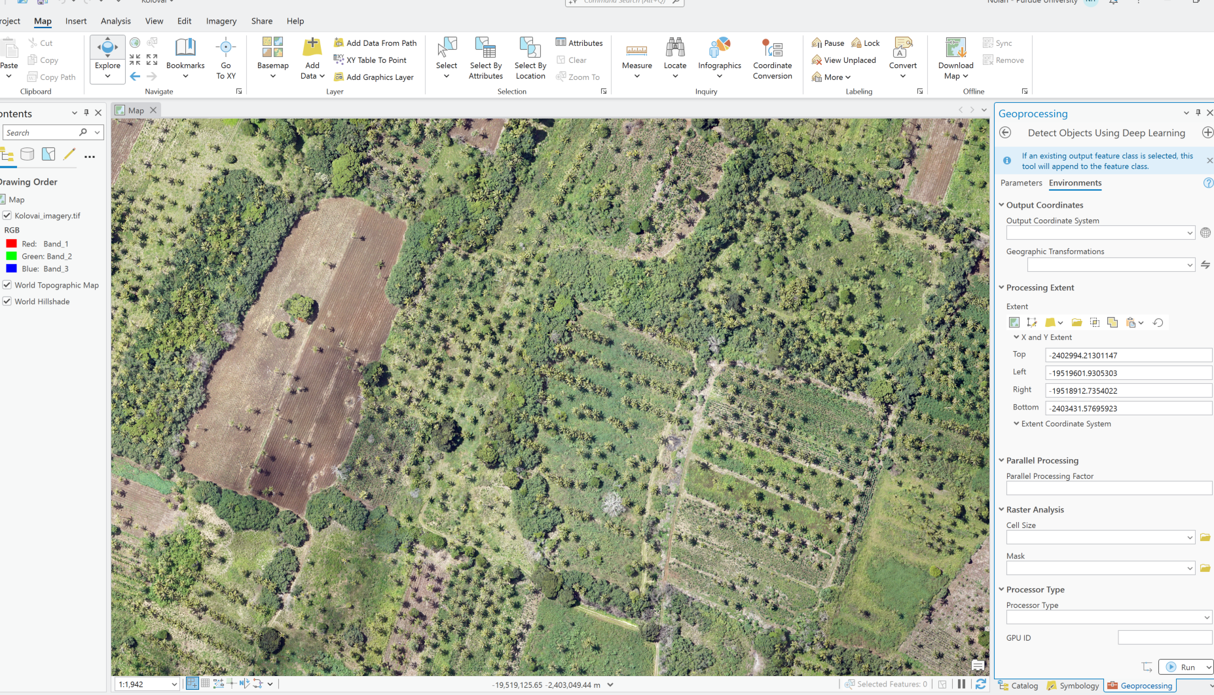Open the Measure tool
Image resolution: width=1214 pixels, height=695 pixels.
click(636, 58)
